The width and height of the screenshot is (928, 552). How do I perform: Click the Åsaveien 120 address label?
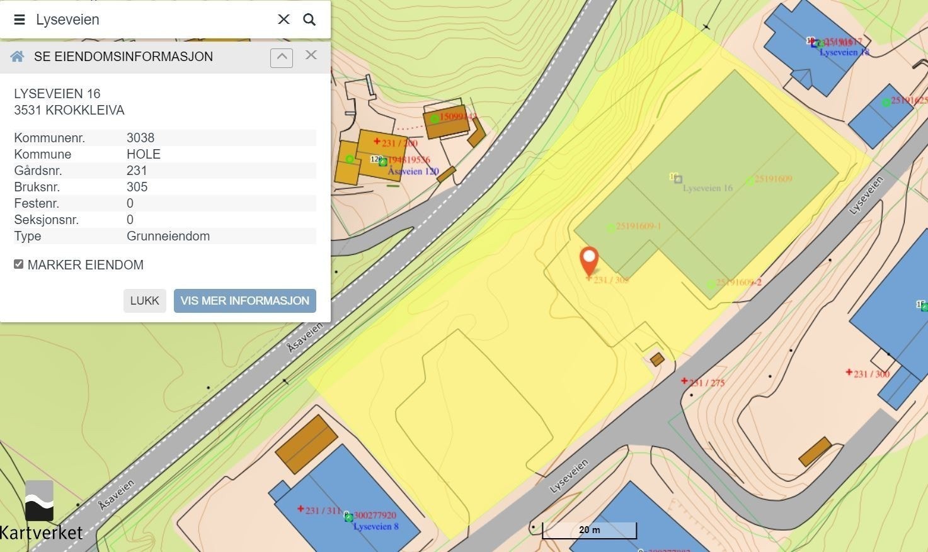(413, 171)
